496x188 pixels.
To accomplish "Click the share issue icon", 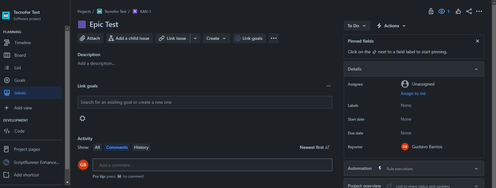I will [x=469, y=11].
